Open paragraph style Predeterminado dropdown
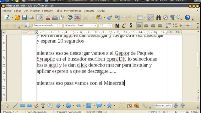The image size is (201, 113). pos(60,25)
